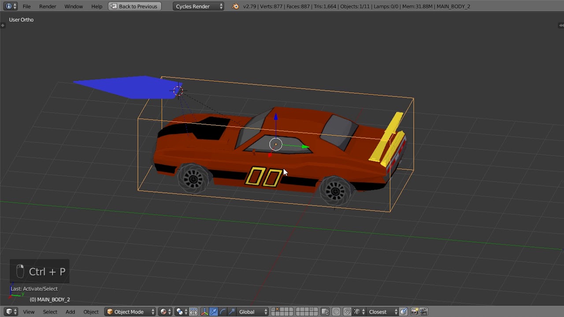Select the first scene layer button

click(x=273, y=310)
